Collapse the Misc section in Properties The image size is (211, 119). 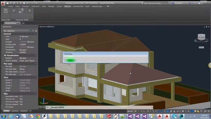click(36, 94)
